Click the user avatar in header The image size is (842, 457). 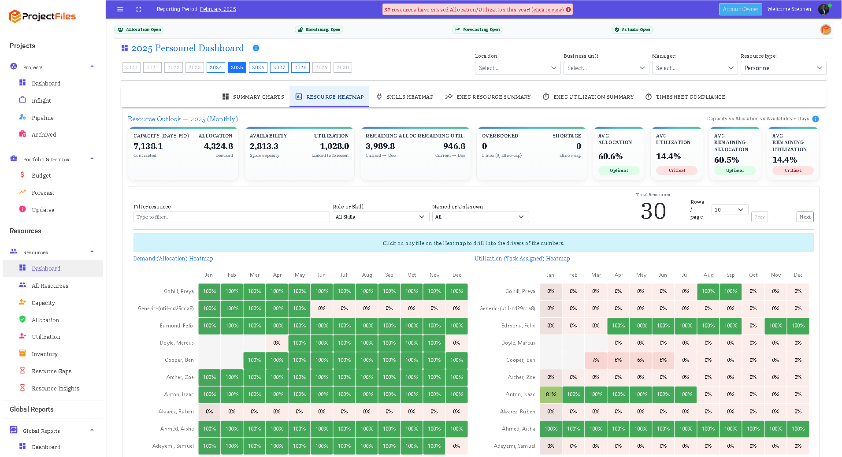[x=823, y=9]
